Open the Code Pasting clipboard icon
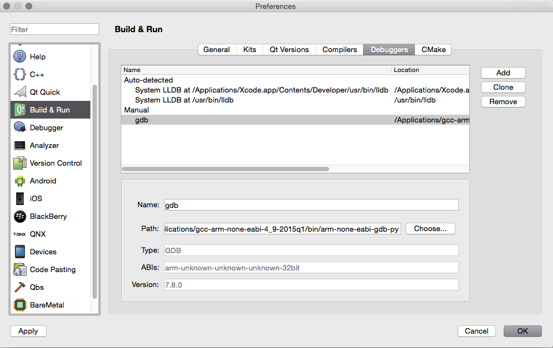This screenshot has height=348, width=553. click(20, 269)
